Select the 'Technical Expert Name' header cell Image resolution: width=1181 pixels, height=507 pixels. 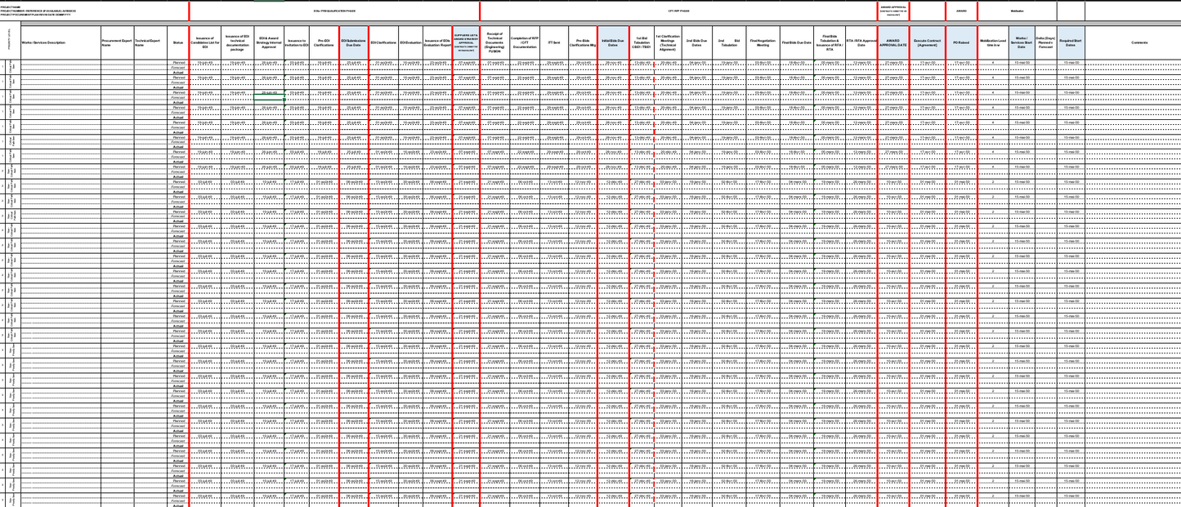coord(149,42)
